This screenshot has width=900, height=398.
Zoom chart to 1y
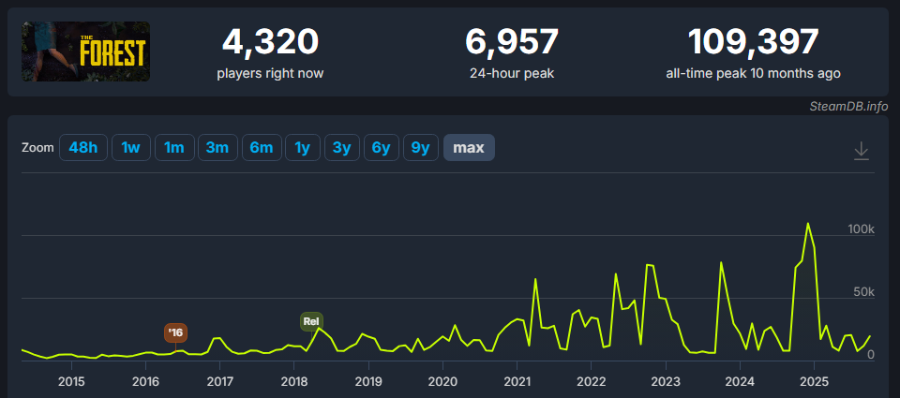pyautogui.click(x=302, y=148)
